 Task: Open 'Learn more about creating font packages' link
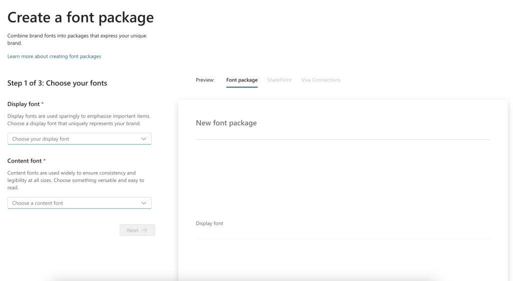coord(54,56)
